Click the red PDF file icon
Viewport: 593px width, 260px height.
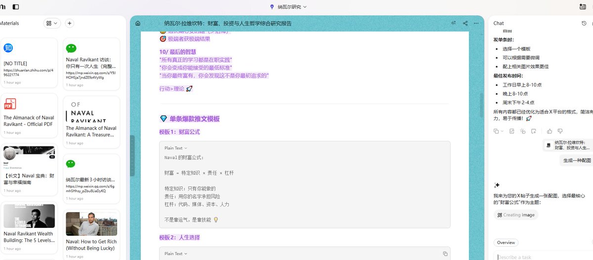click(x=10, y=104)
